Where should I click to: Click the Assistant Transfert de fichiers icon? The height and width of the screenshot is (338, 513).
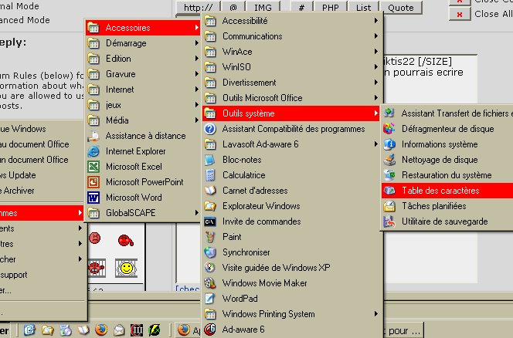[x=389, y=113]
